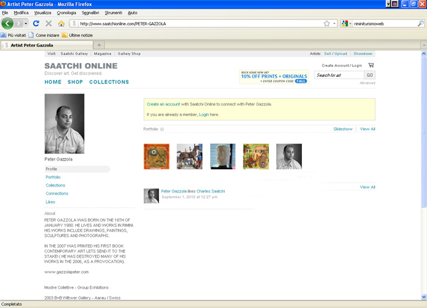The image size is (427, 308).
Task: Open the shopping cart icon
Action: point(371,65)
